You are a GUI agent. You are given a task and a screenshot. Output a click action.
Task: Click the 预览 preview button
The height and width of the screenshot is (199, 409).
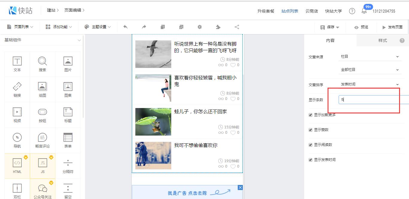coord(361,27)
